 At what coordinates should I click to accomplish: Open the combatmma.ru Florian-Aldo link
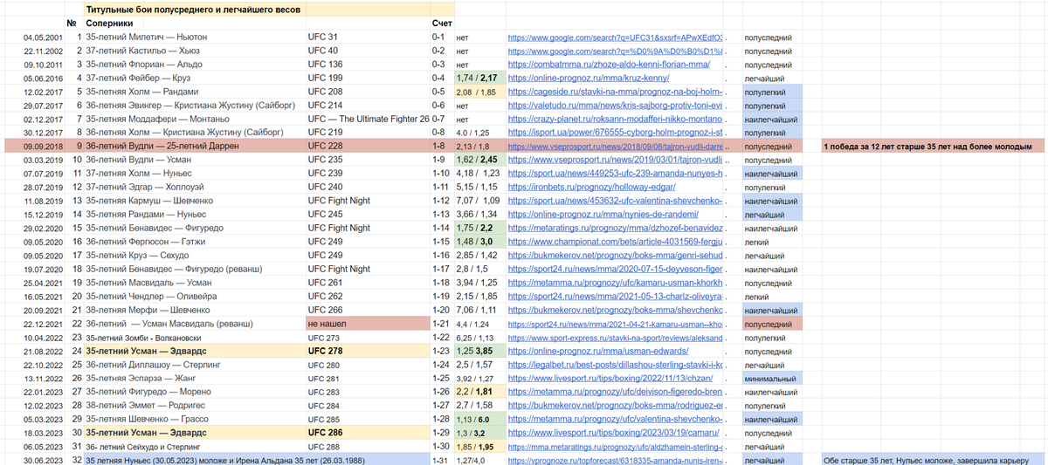[608, 65]
